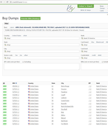Click the city link 'Grand Prairie'

click(x=65, y=101)
